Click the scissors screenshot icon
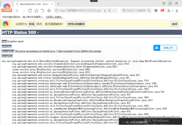The image size is (182, 125). (169, 11)
